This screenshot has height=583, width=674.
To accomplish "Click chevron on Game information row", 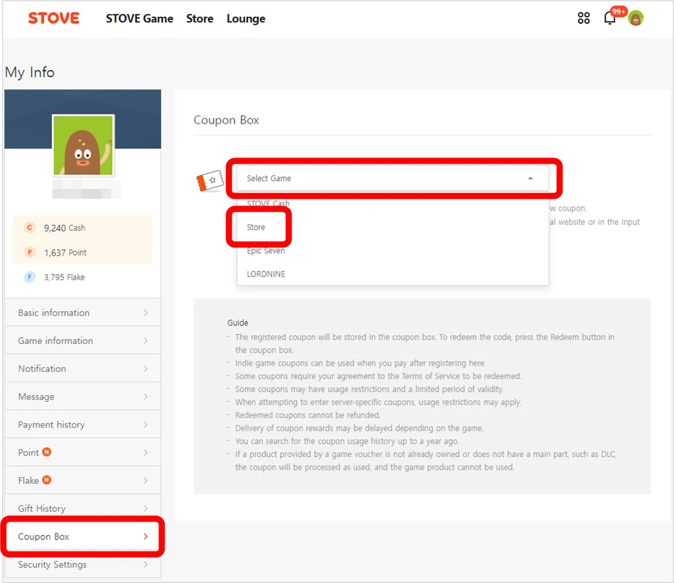I will (x=146, y=340).
